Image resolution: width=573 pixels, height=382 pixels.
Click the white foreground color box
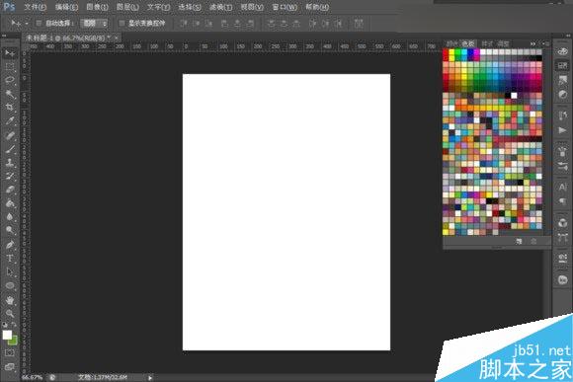7,335
